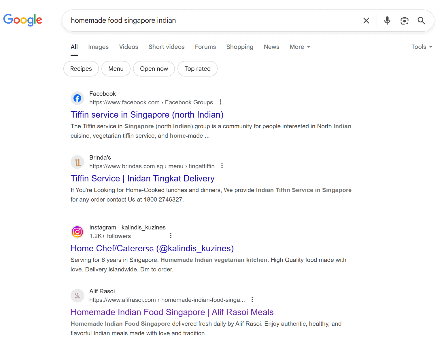
Task: Apply the Open now filter chip
Action: [x=154, y=69]
